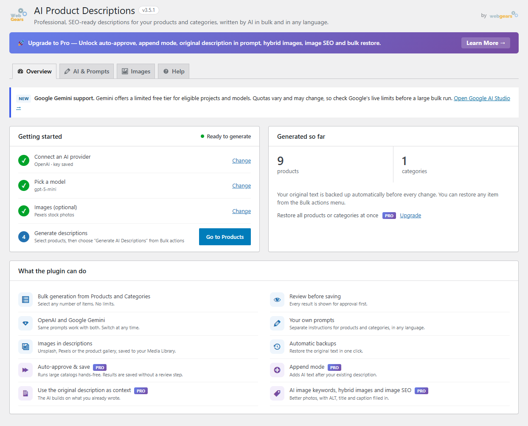528x426 pixels.
Task: Click the v3.5.1 version badge
Action: point(149,10)
